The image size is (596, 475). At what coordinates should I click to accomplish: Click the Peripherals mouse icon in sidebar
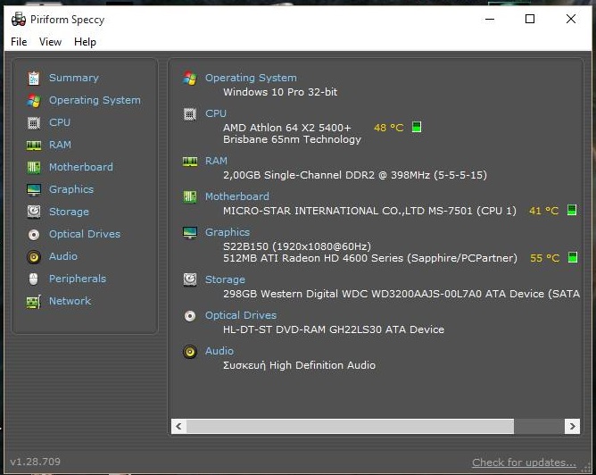[x=33, y=279]
